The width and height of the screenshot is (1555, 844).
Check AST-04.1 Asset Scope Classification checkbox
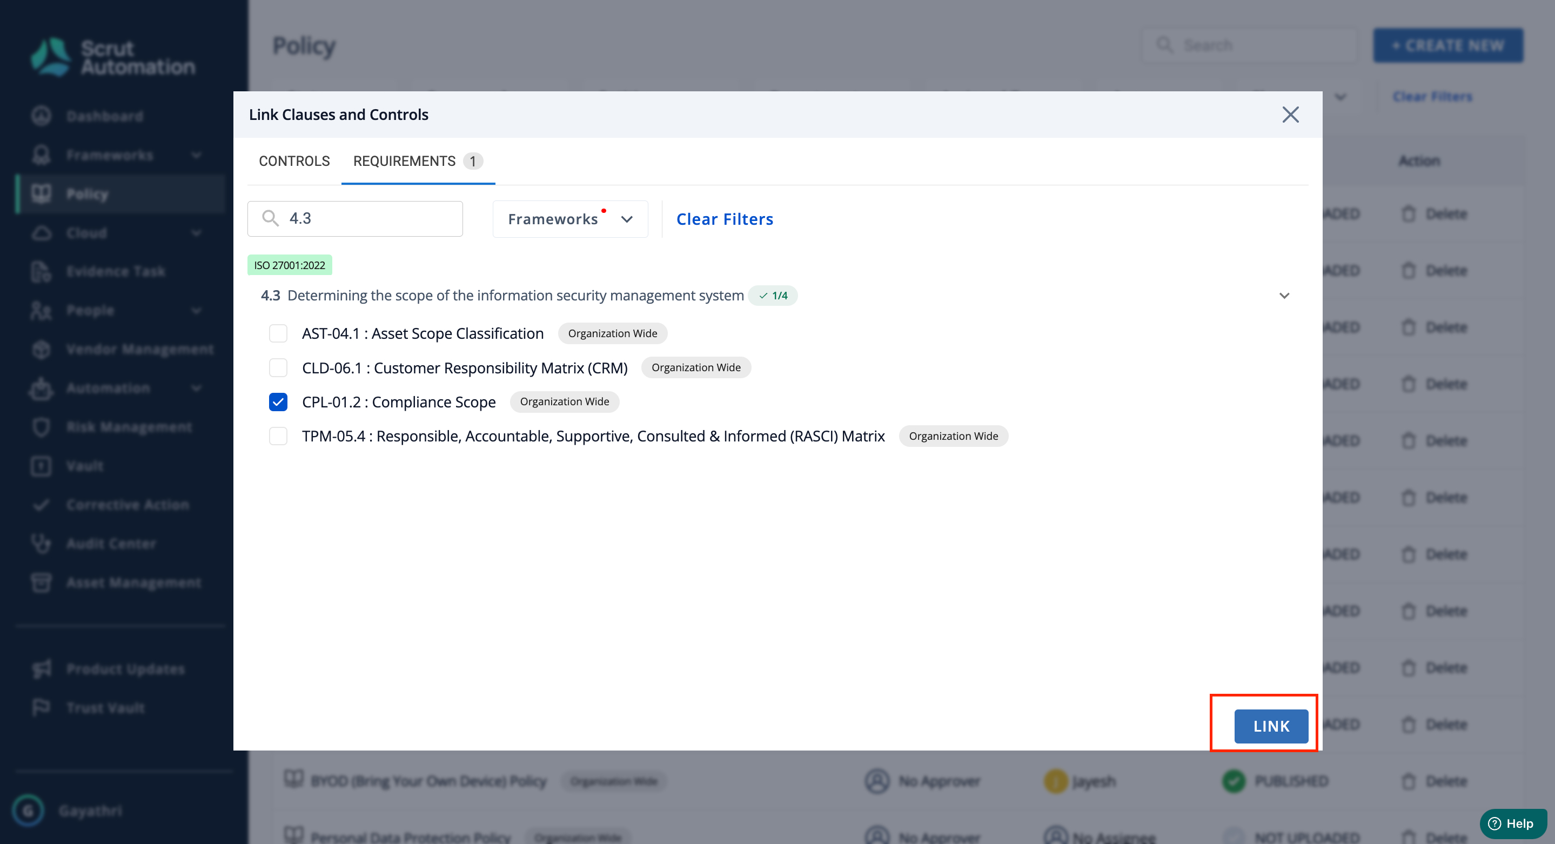coord(278,333)
